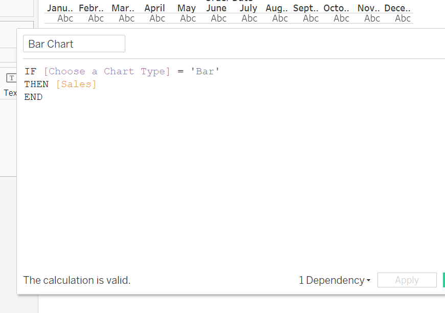Select the July column header
445x313 pixels.
(248, 8)
